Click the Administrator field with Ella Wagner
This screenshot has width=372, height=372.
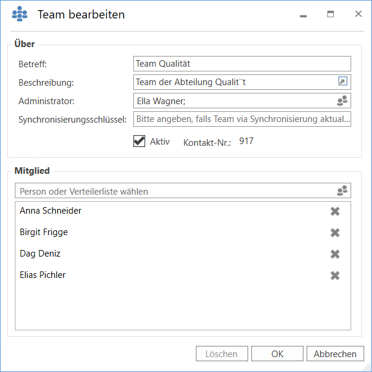tap(232, 101)
